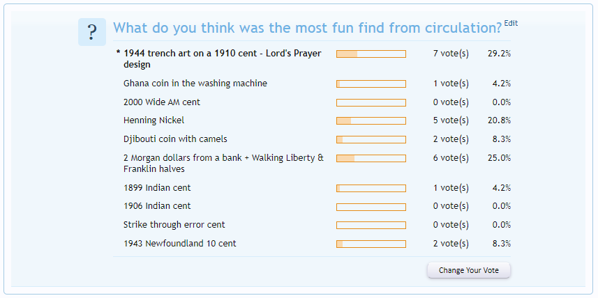Screen dimensions: 598x298
Task: Click the Change Your Vote button
Action: point(469,271)
